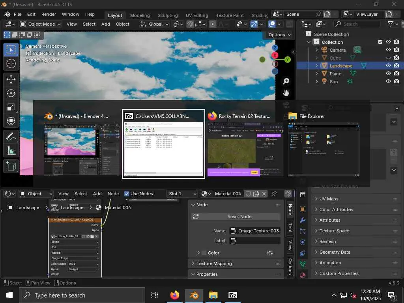Click the outliner Search field
The height and width of the screenshot is (303, 404).
click(x=357, y=24)
